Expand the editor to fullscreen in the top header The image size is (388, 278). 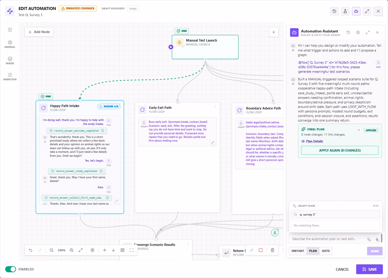pyautogui.click(x=367, y=11)
